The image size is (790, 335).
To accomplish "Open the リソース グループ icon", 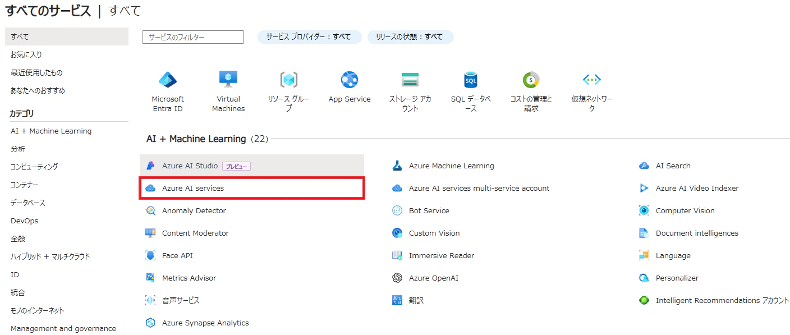I will pos(289,80).
